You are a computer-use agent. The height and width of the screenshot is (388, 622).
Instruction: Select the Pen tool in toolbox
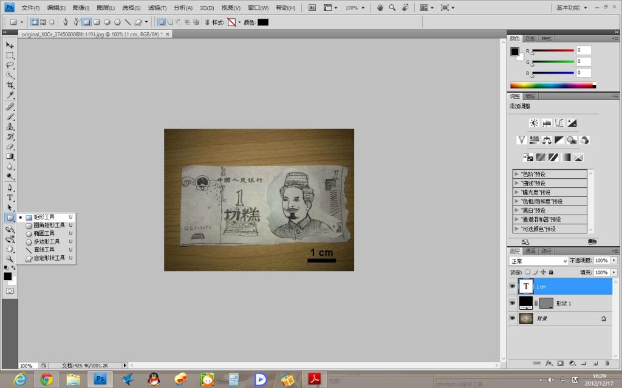(x=10, y=188)
